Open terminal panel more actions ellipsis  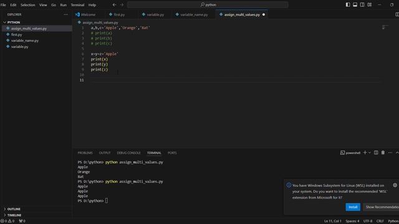[x=390, y=152]
